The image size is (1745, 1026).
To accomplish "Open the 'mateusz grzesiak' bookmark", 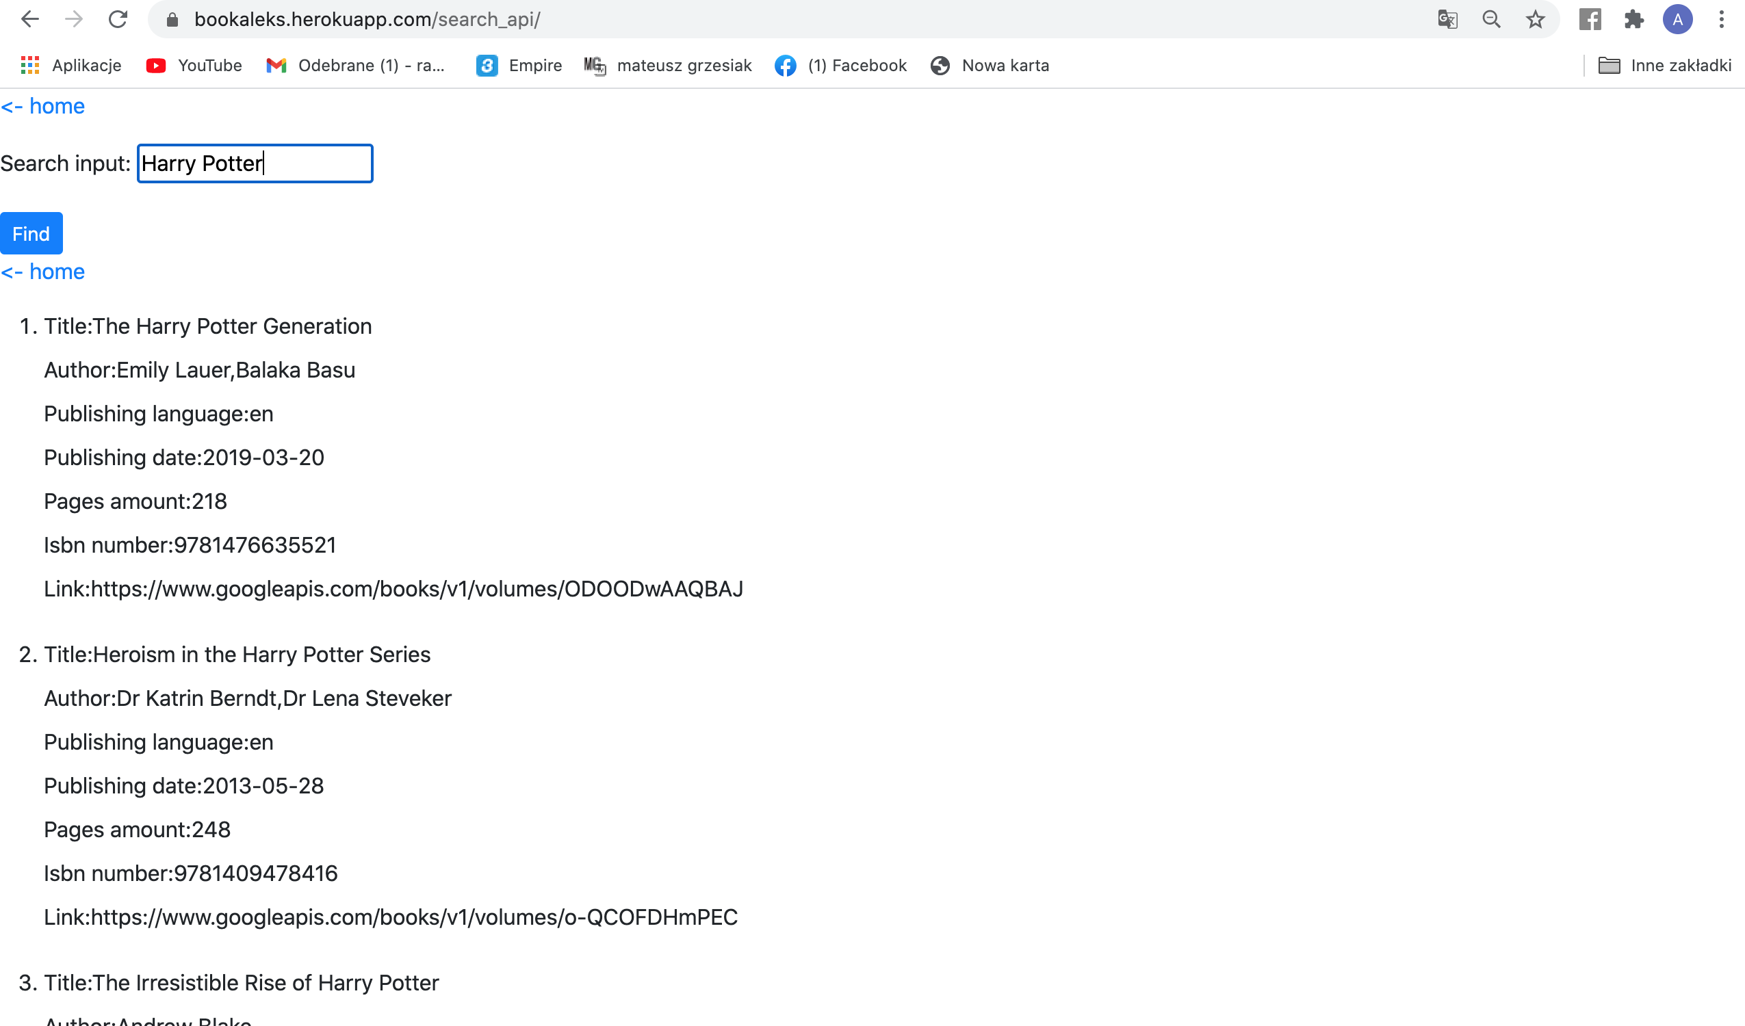I will [x=667, y=65].
